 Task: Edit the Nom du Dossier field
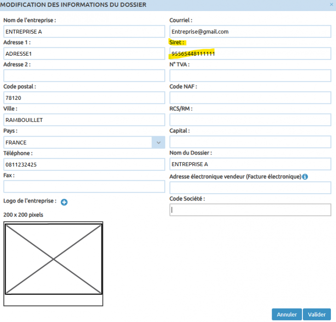(x=250, y=164)
